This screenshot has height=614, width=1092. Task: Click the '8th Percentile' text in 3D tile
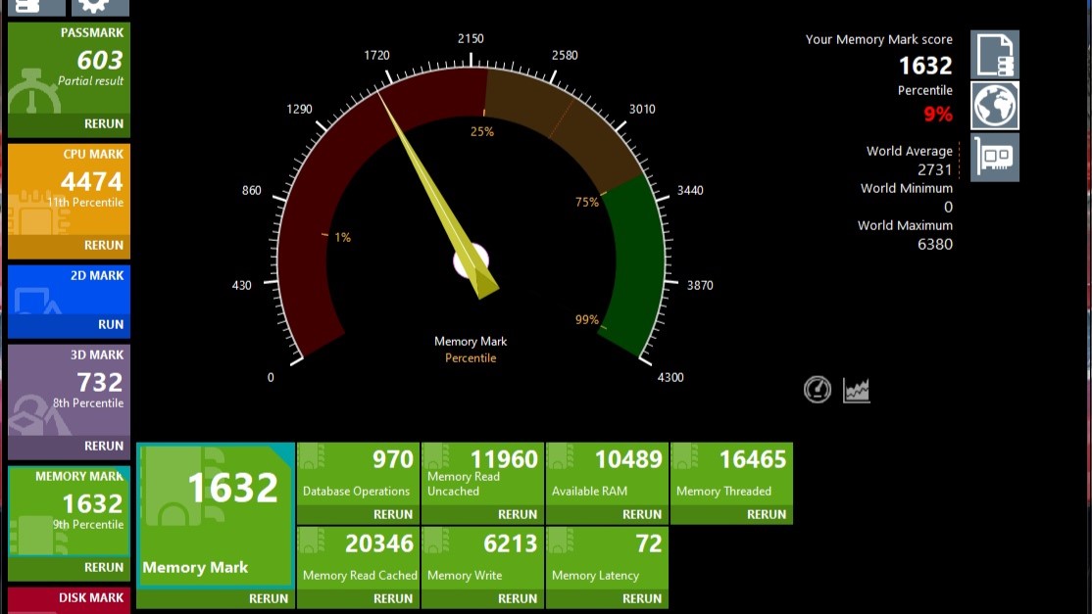click(x=88, y=403)
